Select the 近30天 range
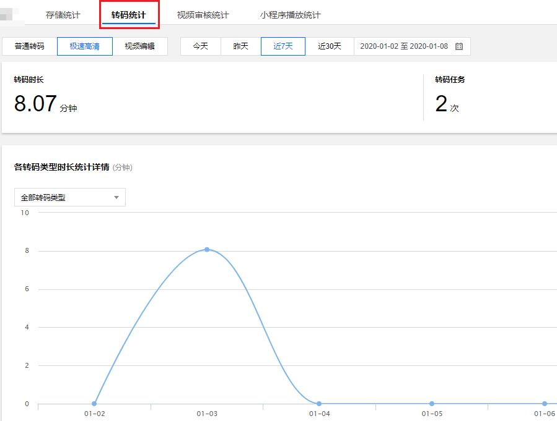Screen dimensions: 557x421 tap(330, 46)
